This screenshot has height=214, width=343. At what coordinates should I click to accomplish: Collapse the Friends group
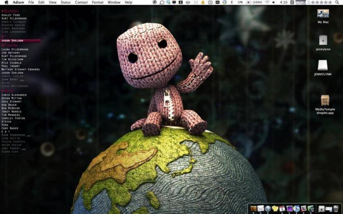tap(2, 46)
